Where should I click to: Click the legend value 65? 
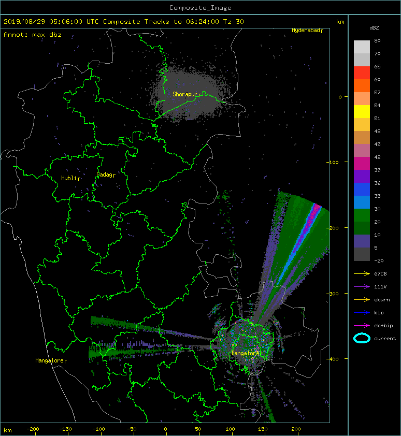pyautogui.click(x=377, y=66)
